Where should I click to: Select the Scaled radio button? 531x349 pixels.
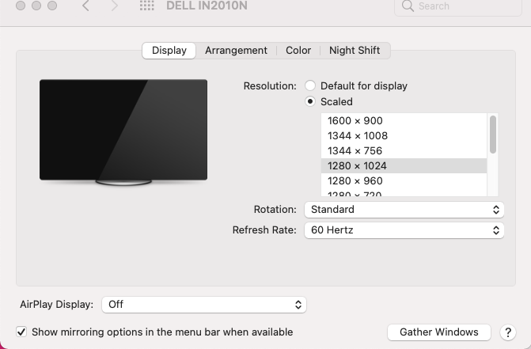pos(310,102)
